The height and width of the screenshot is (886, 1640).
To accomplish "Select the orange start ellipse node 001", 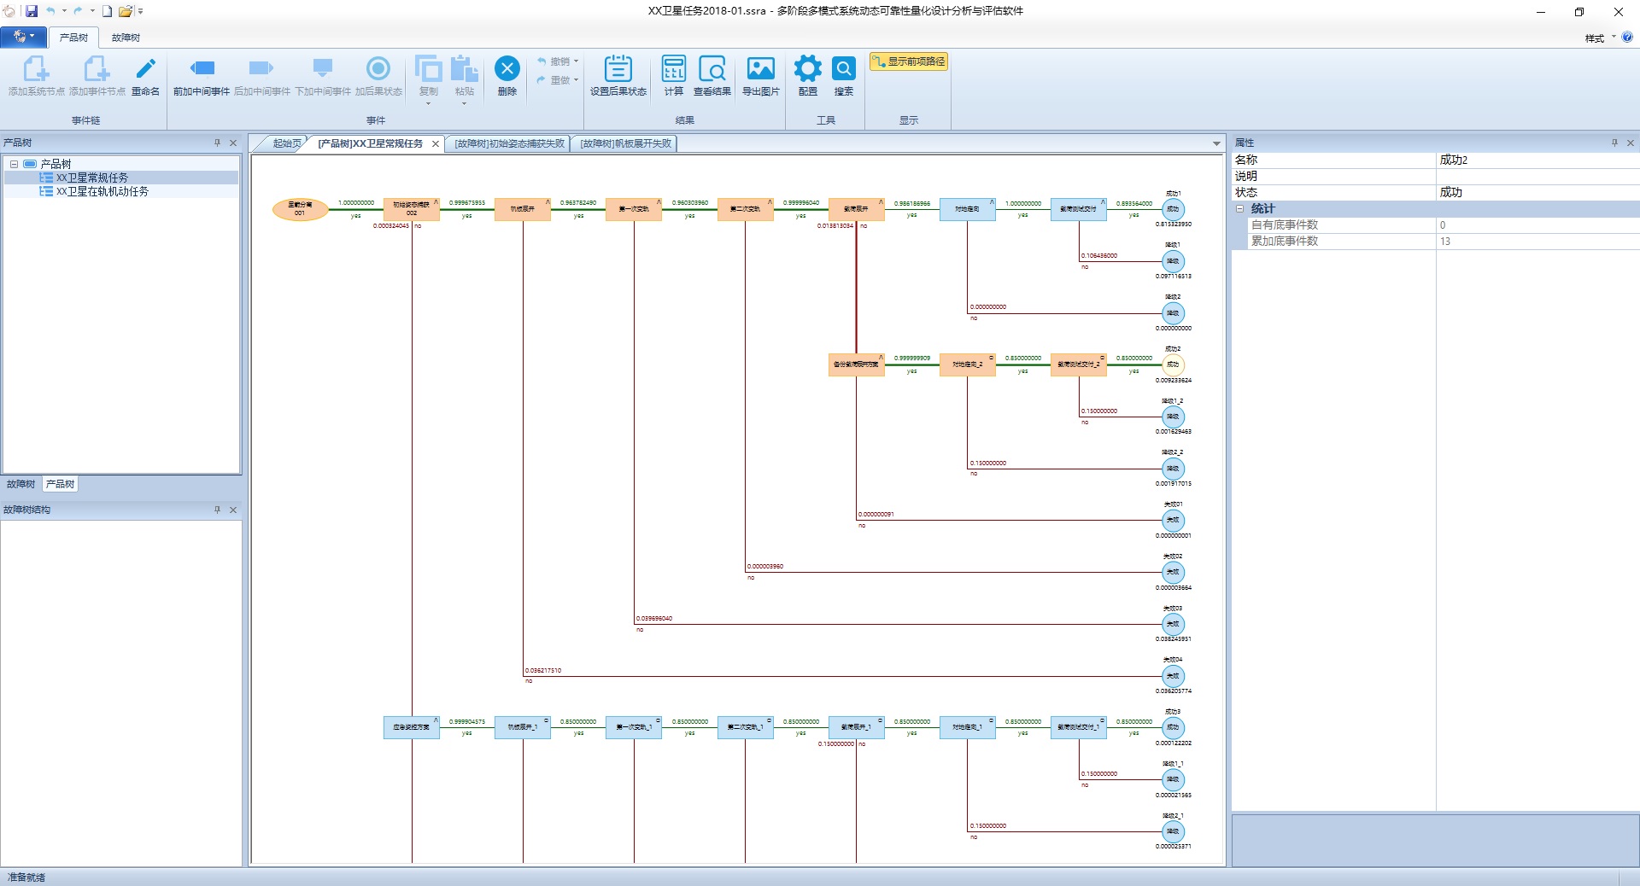I will coord(300,209).
